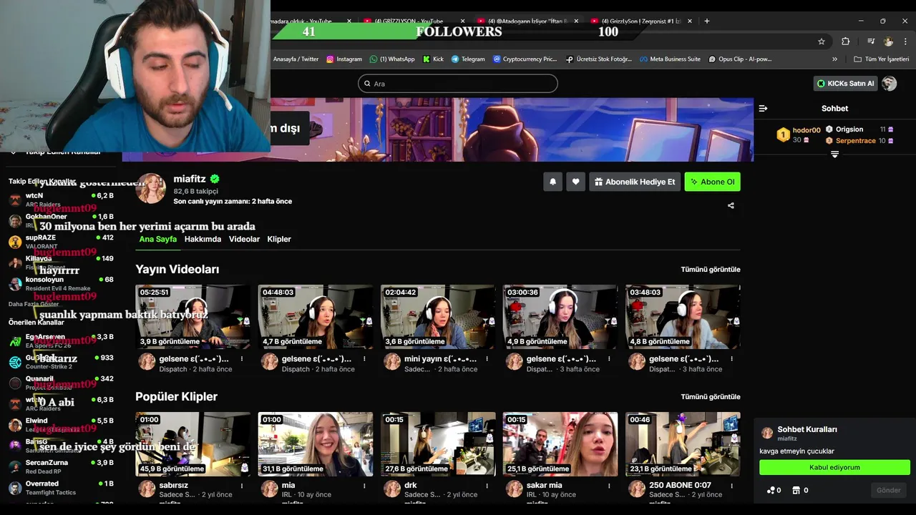Open the Meta Business Suite bookmark
916x515 pixels.
670,59
